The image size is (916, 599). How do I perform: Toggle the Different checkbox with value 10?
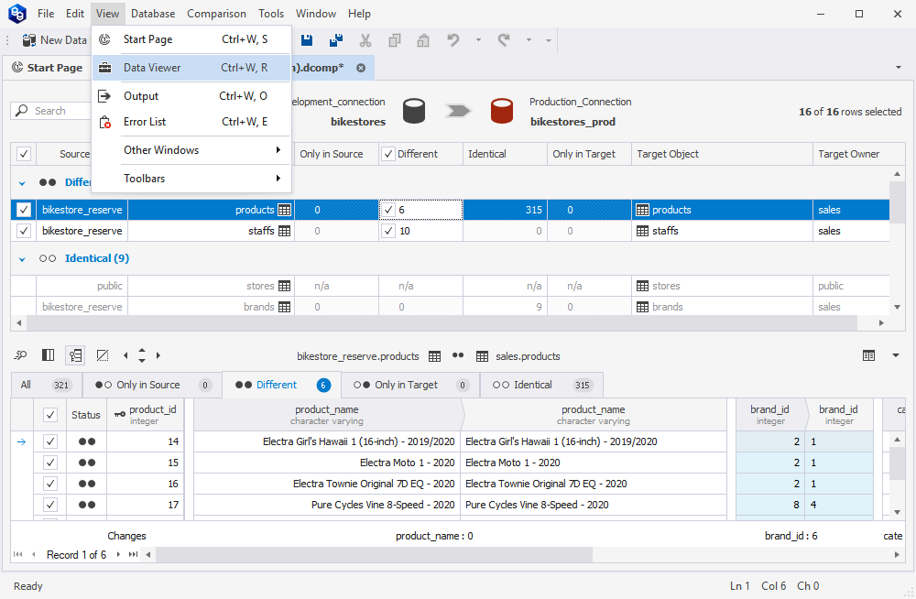pyautogui.click(x=387, y=231)
